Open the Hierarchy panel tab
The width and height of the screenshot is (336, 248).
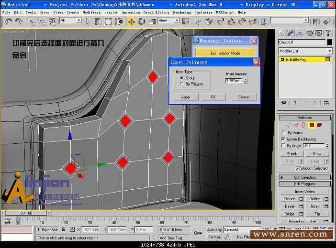coord(300,33)
